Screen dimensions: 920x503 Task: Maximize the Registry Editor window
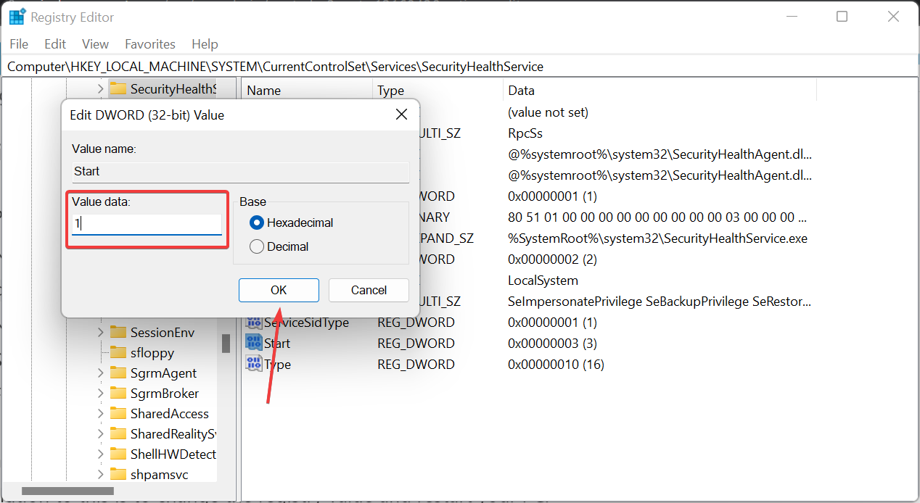click(842, 17)
